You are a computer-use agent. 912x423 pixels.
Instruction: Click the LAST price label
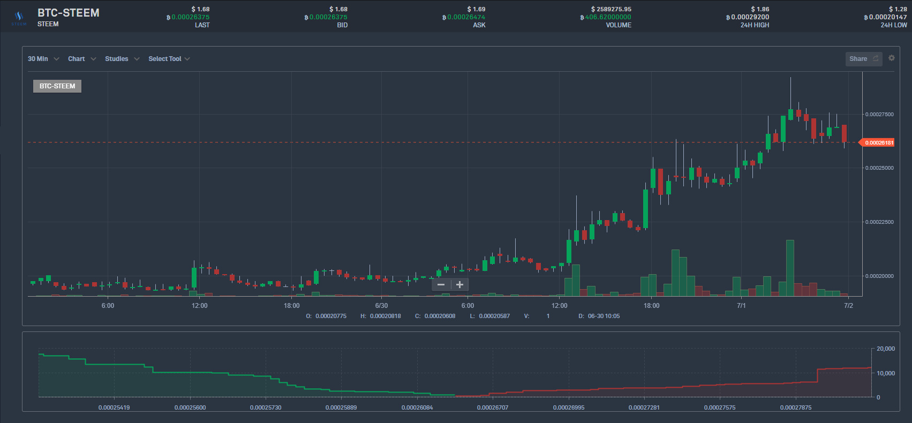(202, 25)
